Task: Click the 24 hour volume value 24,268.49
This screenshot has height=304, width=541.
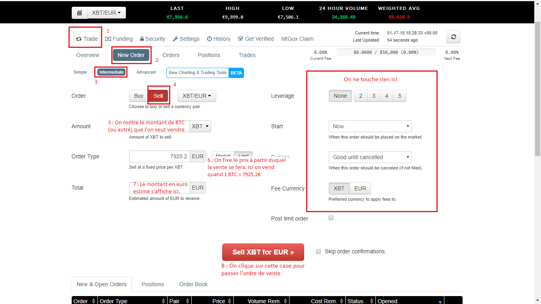Action: [343, 17]
